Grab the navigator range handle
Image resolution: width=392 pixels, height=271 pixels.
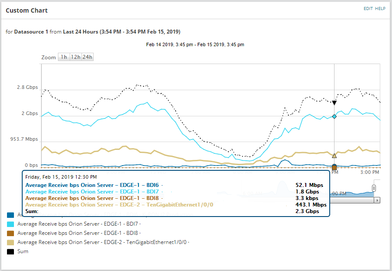tap(374, 188)
